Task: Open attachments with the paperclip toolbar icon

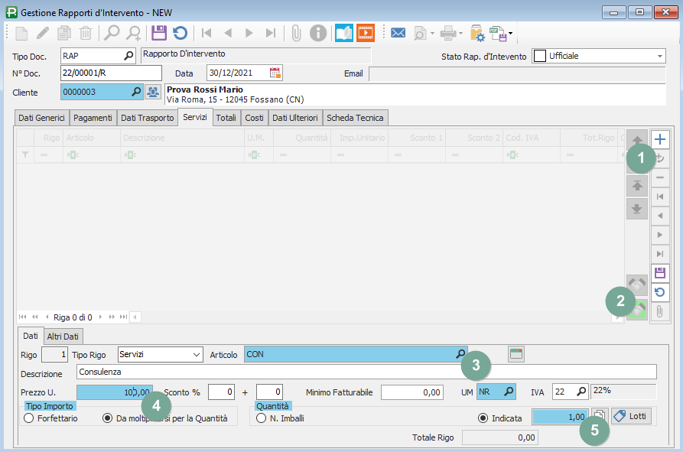Action: point(297,33)
